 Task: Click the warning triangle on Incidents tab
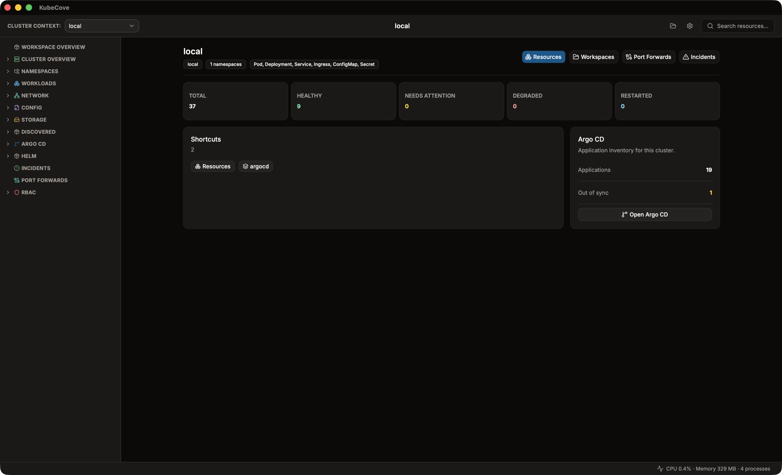pyautogui.click(x=686, y=57)
